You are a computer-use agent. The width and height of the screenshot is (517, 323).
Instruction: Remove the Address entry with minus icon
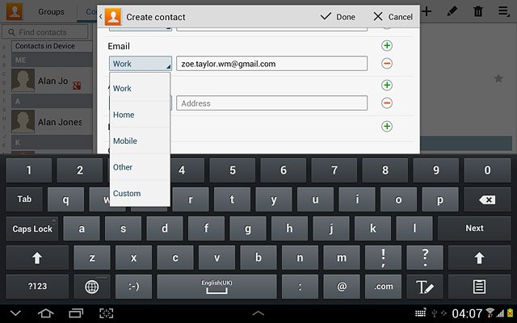(387, 103)
